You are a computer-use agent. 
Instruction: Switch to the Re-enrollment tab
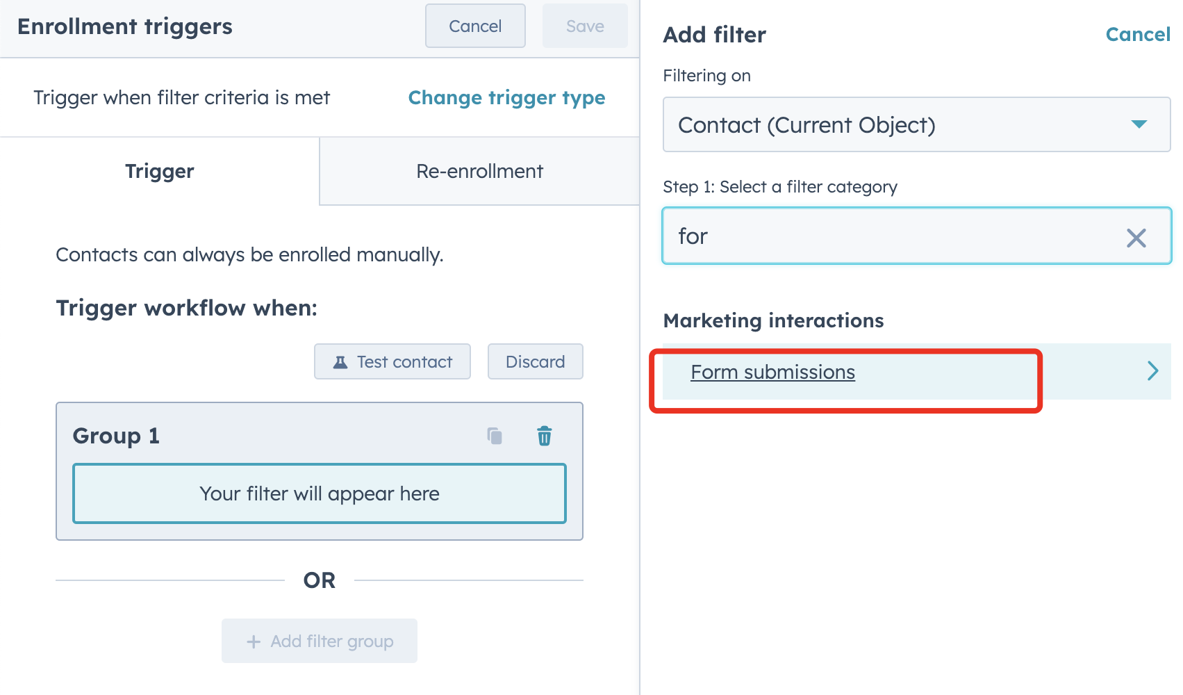pyautogui.click(x=479, y=171)
